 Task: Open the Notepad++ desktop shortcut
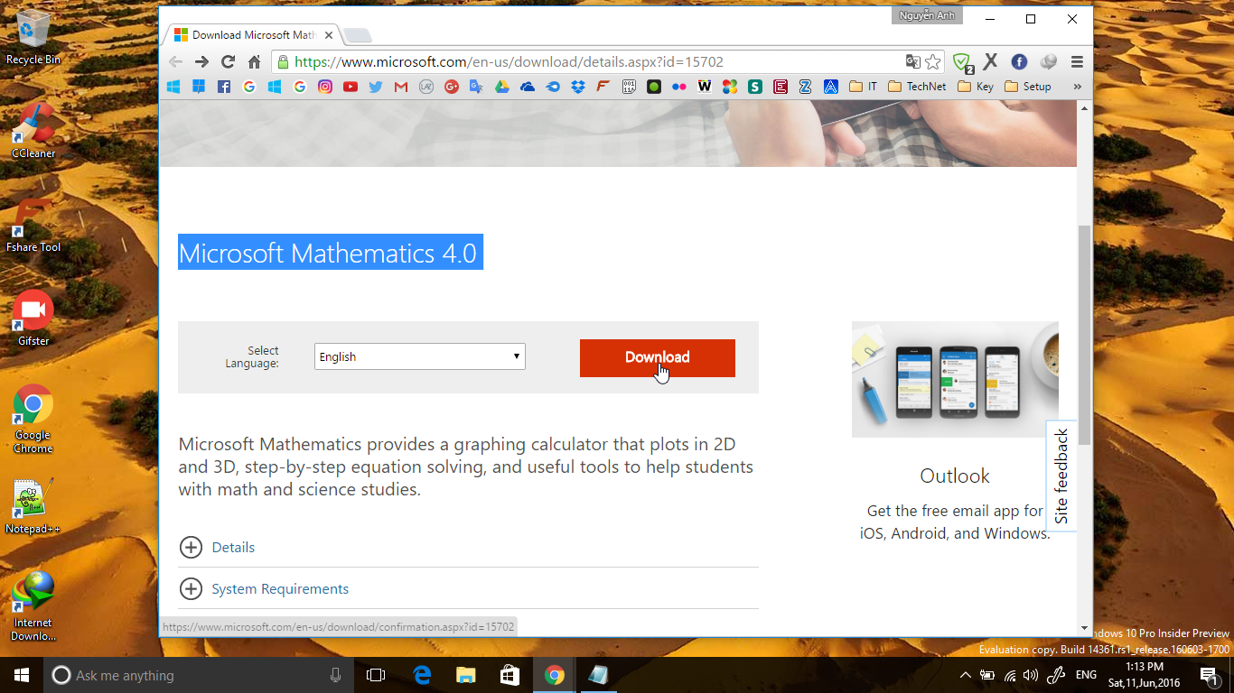pyautogui.click(x=33, y=506)
